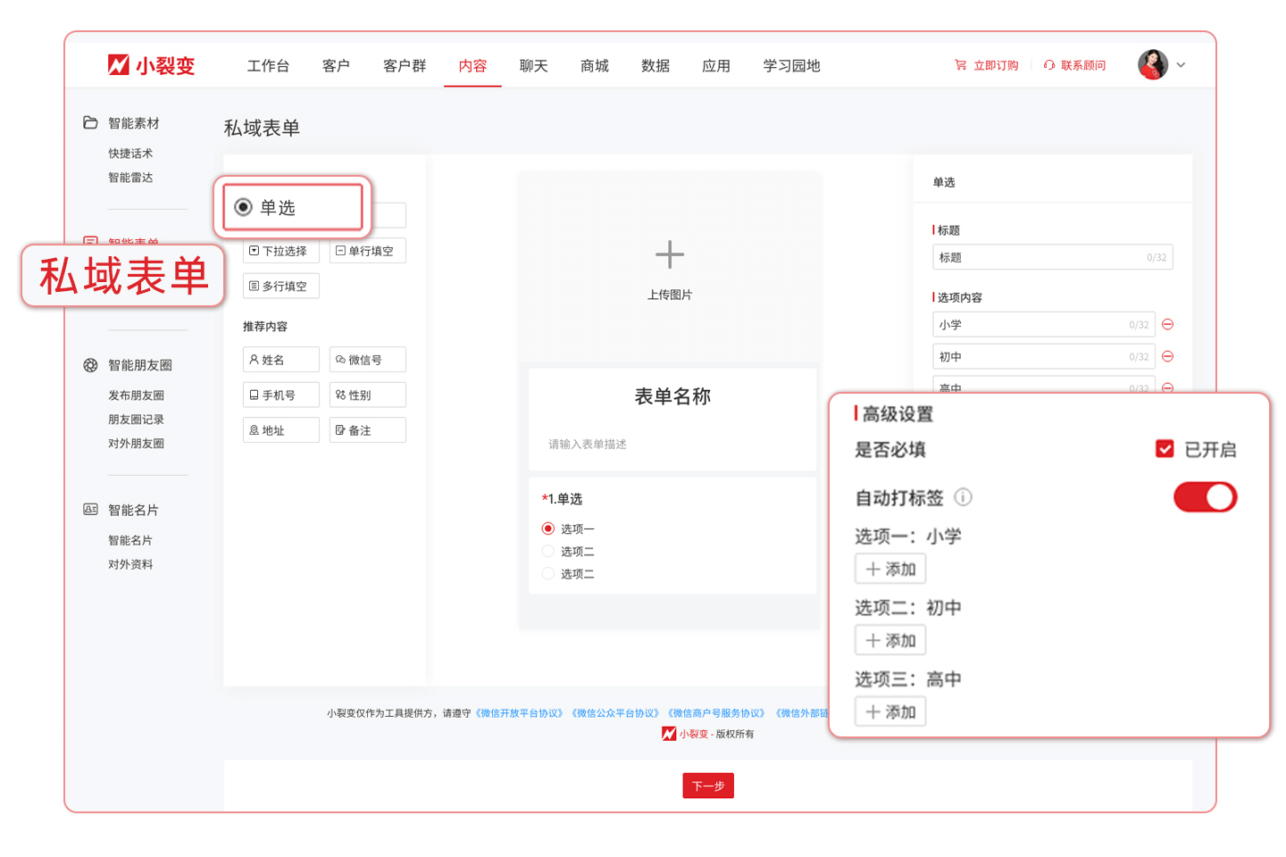Image resolution: width=1286 pixels, height=857 pixels.
Task: Turn off the 自动打标签 switch
Action: [1205, 497]
